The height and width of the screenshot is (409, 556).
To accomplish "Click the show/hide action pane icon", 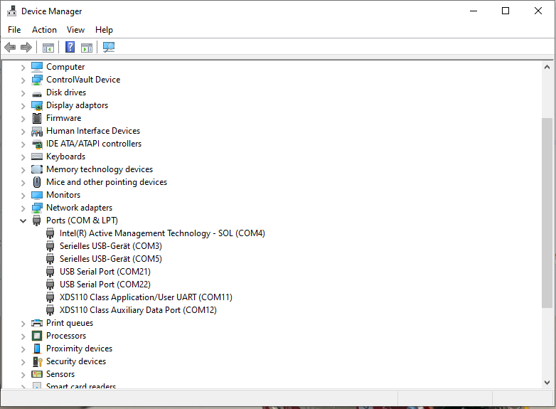I will (x=87, y=47).
